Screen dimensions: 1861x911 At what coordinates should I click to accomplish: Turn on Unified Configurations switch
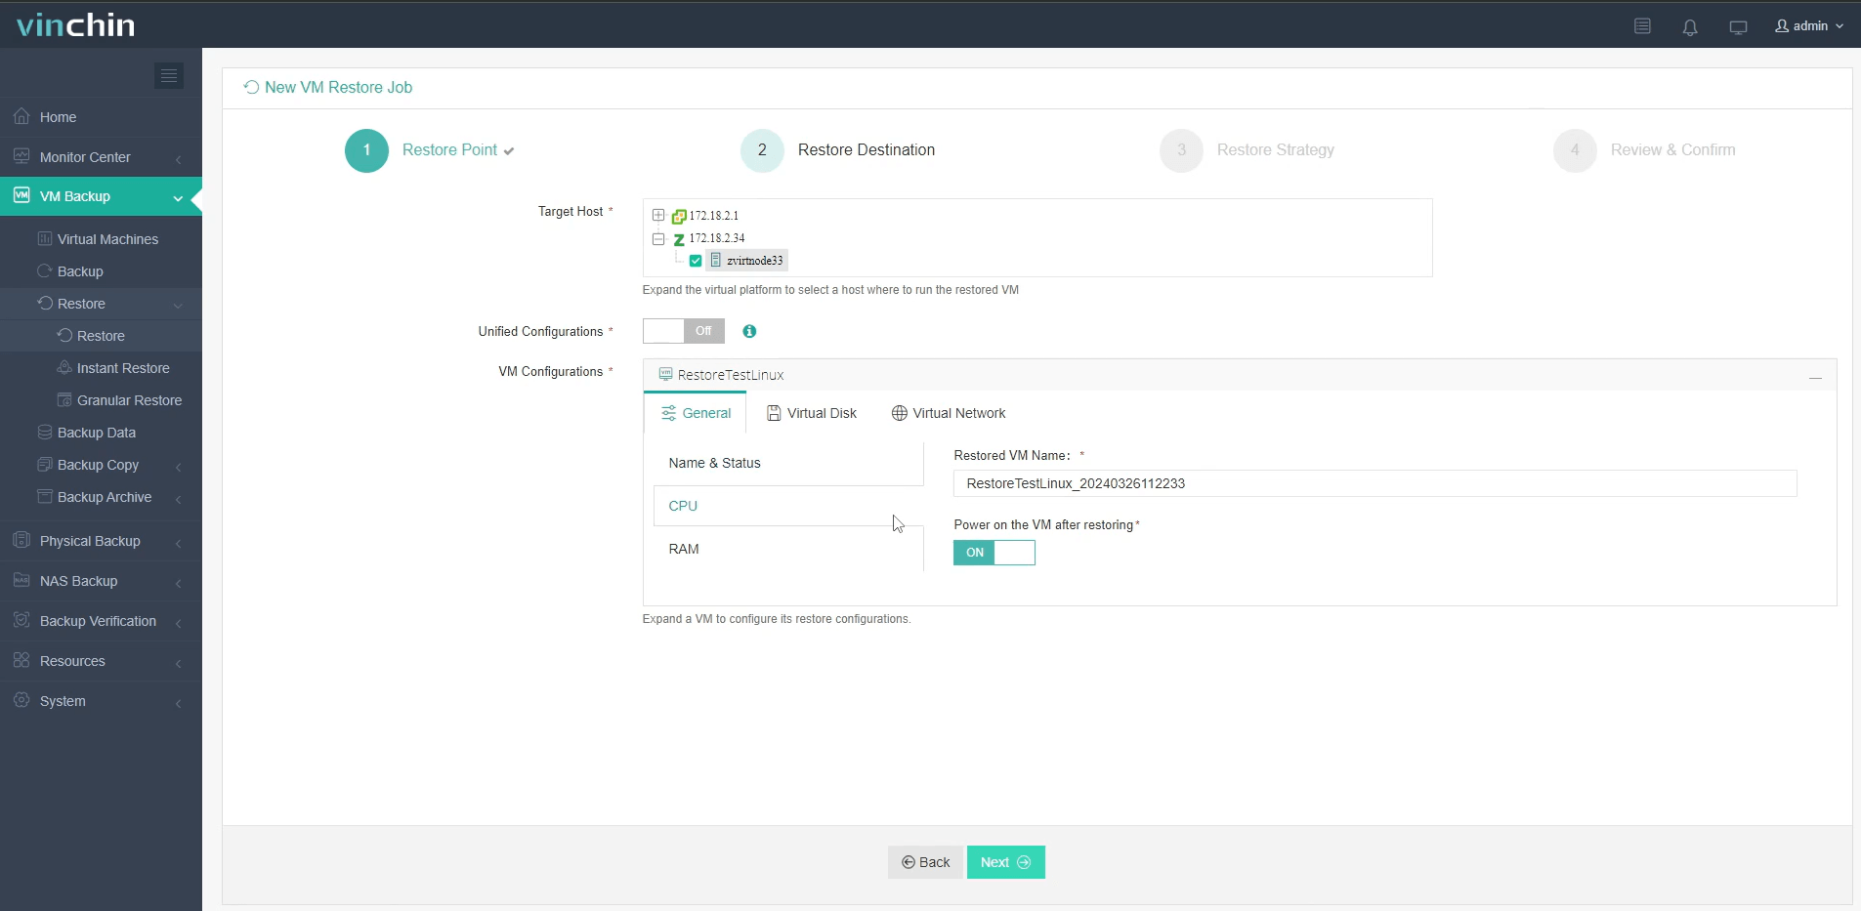tap(682, 331)
